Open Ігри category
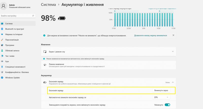The image size is (203, 109). pyautogui.click(x=18, y=61)
